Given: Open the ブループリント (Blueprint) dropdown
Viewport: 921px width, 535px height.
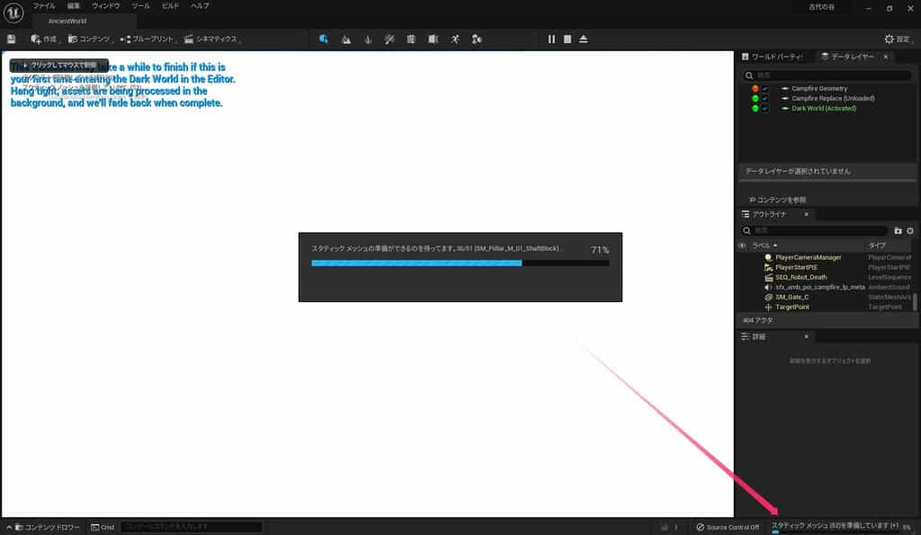Looking at the screenshot, I should tap(148, 40).
